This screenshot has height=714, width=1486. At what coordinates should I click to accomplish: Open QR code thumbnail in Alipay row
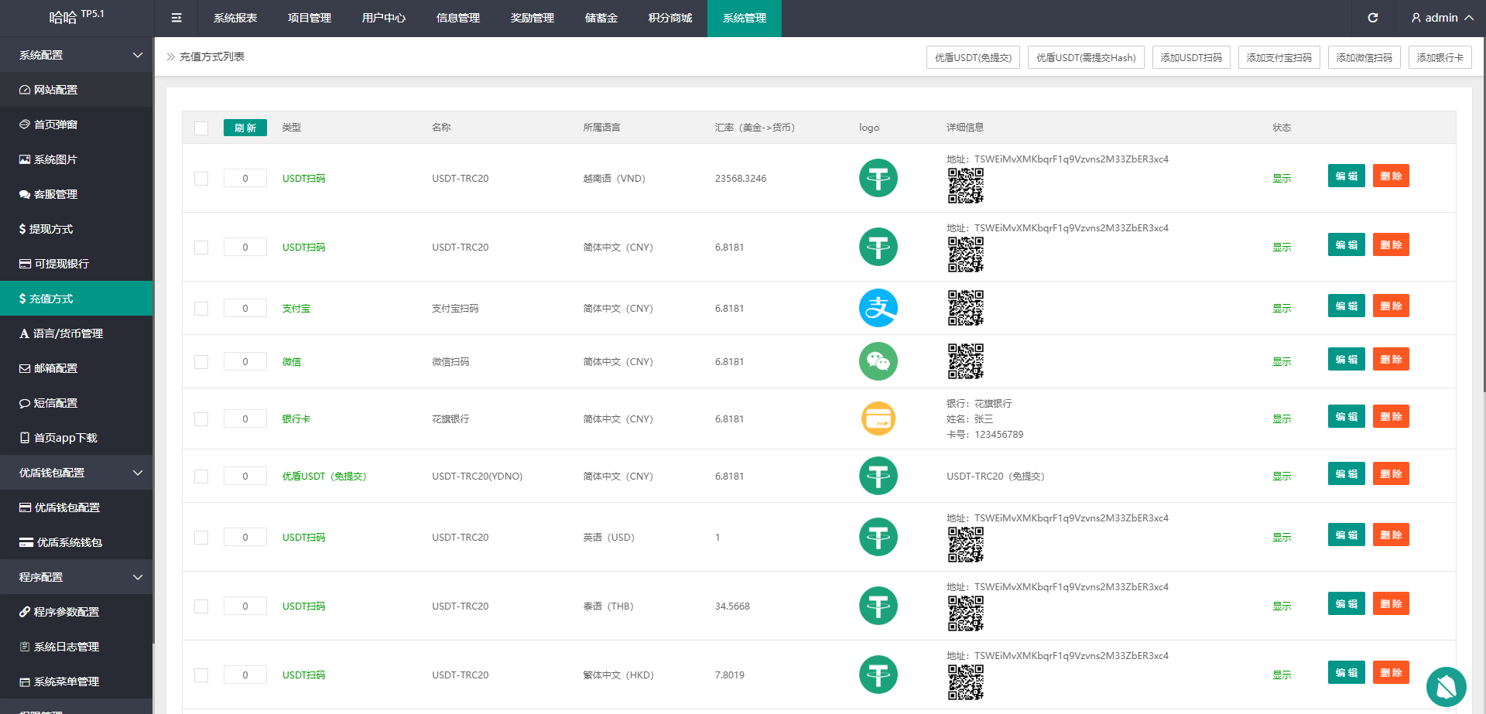965,308
